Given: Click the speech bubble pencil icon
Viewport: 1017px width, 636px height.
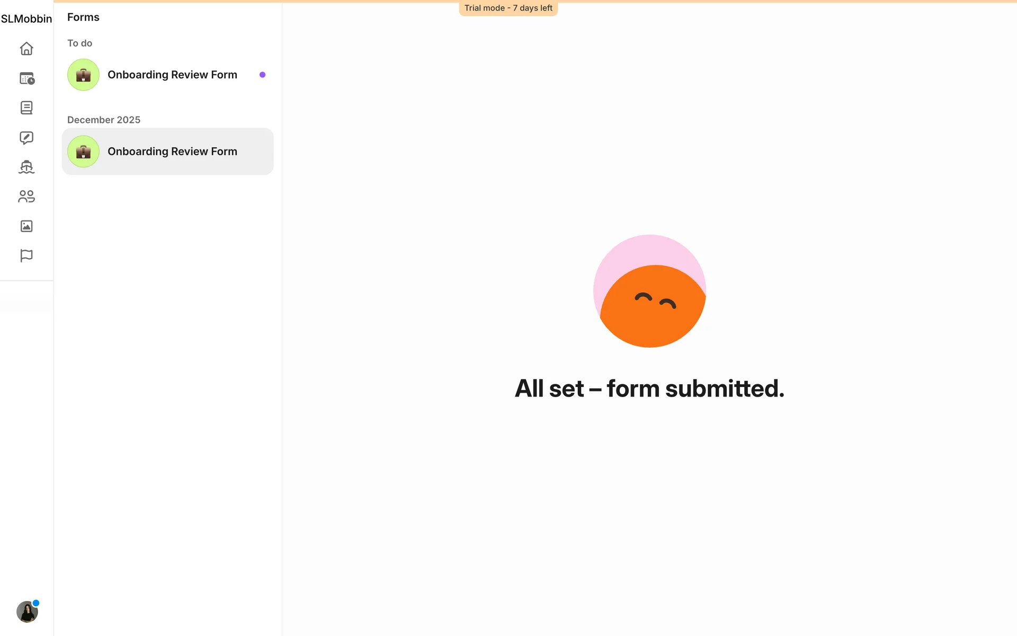Looking at the screenshot, I should pyautogui.click(x=26, y=138).
